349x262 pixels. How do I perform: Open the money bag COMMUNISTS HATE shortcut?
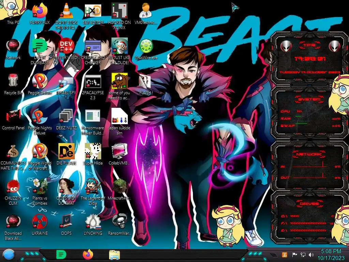point(13,157)
